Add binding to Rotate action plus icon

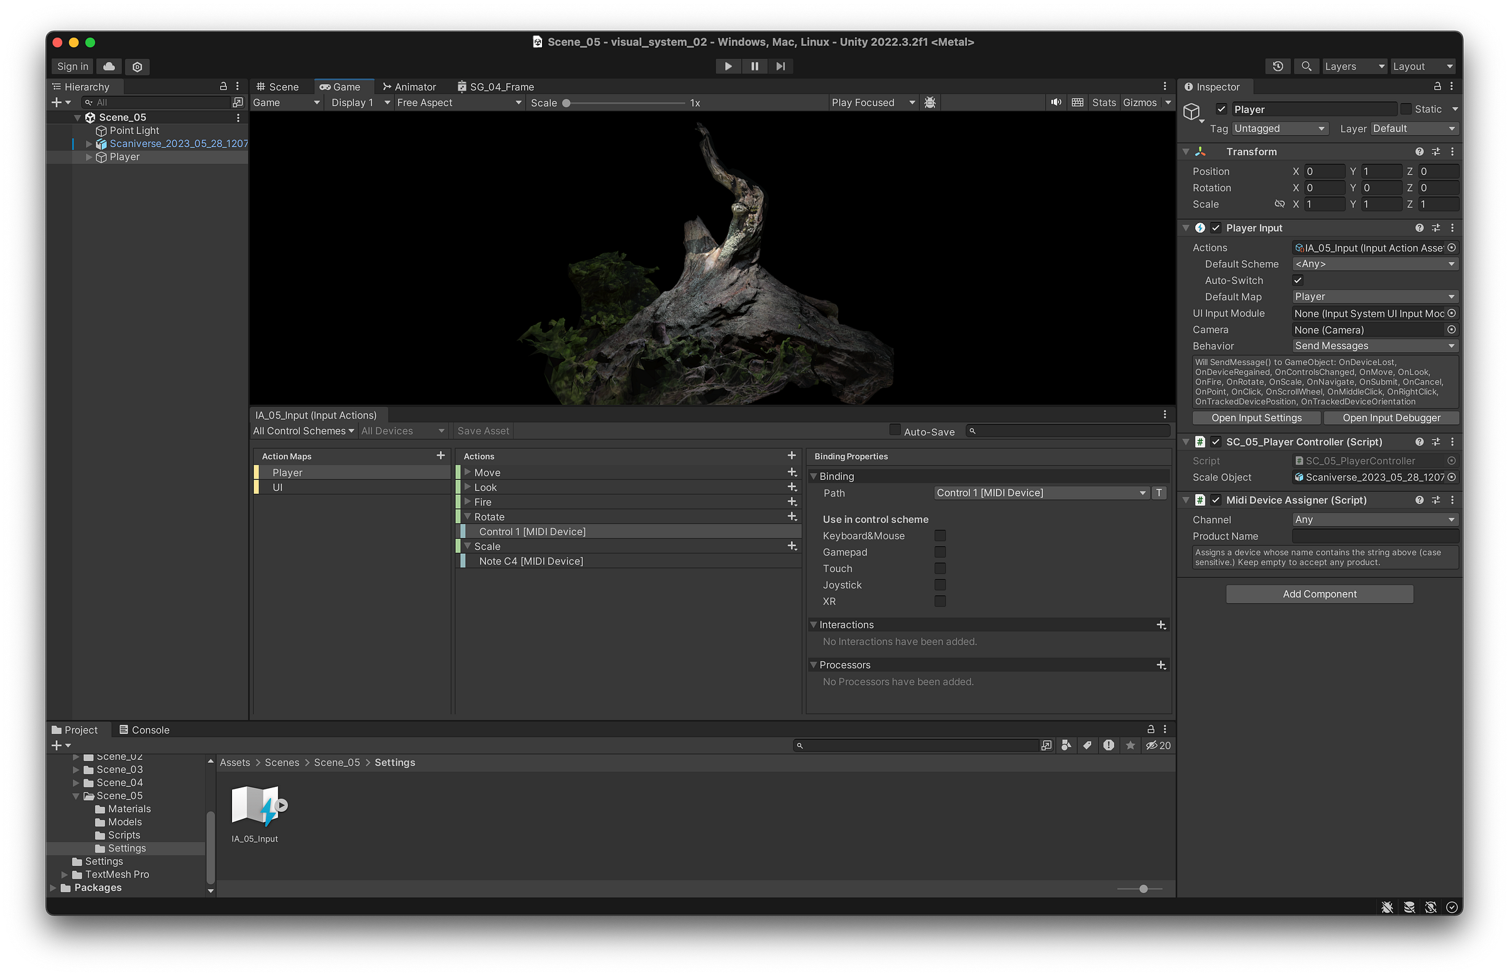click(792, 517)
